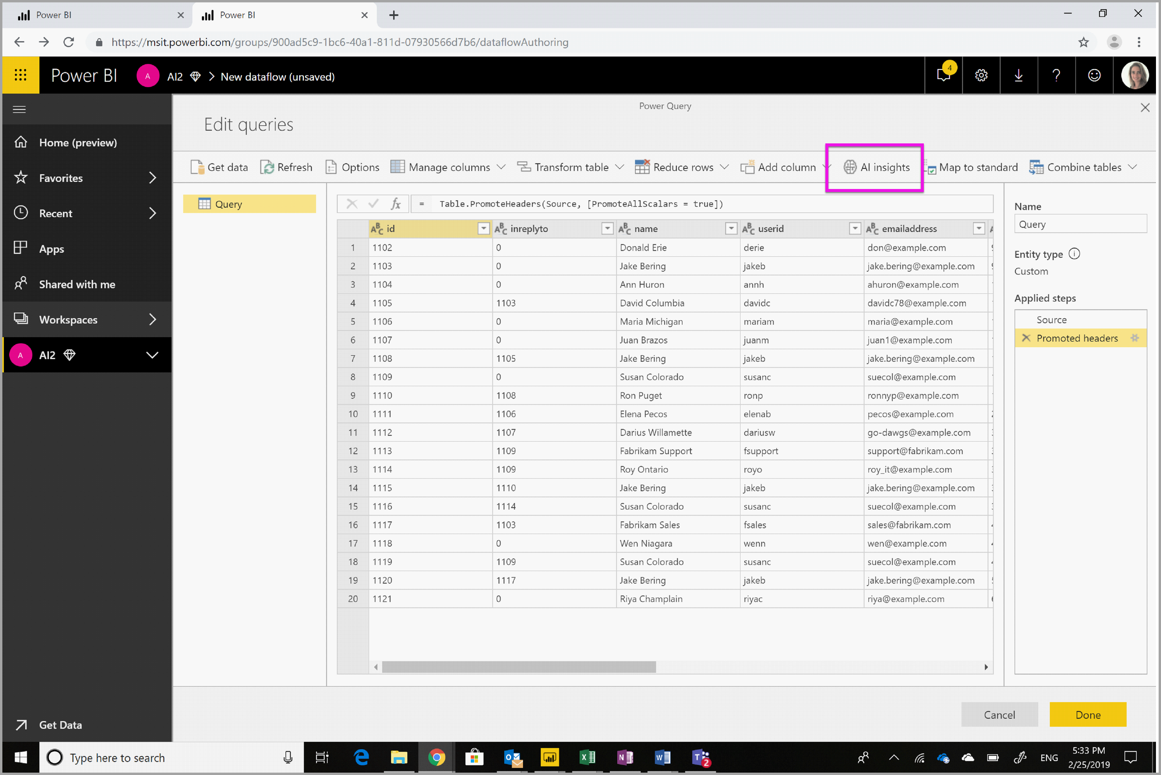Open Power BI Desktop taskbar icon
The width and height of the screenshot is (1161, 775).
(x=550, y=757)
